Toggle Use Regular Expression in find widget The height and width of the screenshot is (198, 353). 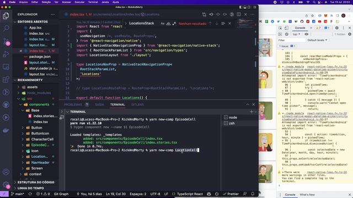[174, 23]
